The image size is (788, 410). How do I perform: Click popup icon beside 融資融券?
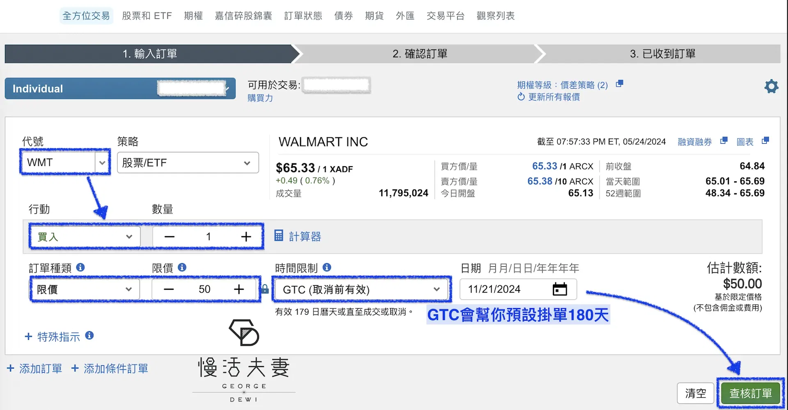724,140
